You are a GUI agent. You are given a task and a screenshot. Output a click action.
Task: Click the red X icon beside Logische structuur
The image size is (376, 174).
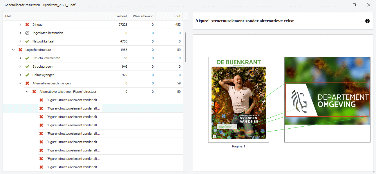tap(20, 50)
